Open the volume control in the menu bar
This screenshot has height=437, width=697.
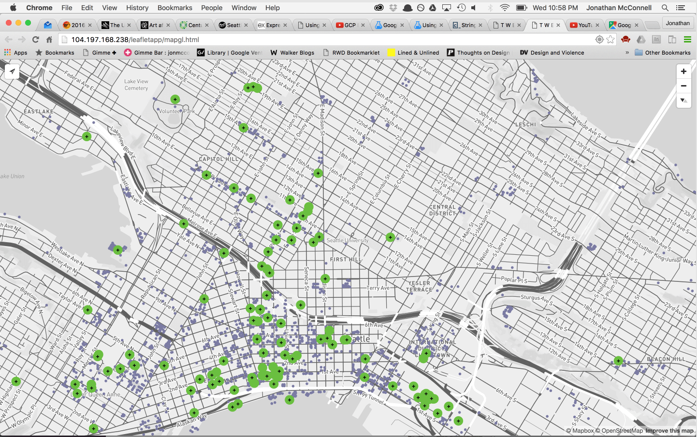474,8
